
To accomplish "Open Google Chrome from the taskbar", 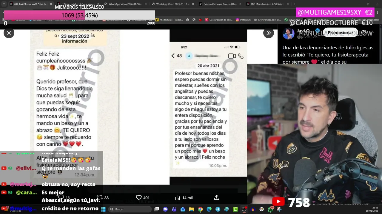I will point(200,209).
